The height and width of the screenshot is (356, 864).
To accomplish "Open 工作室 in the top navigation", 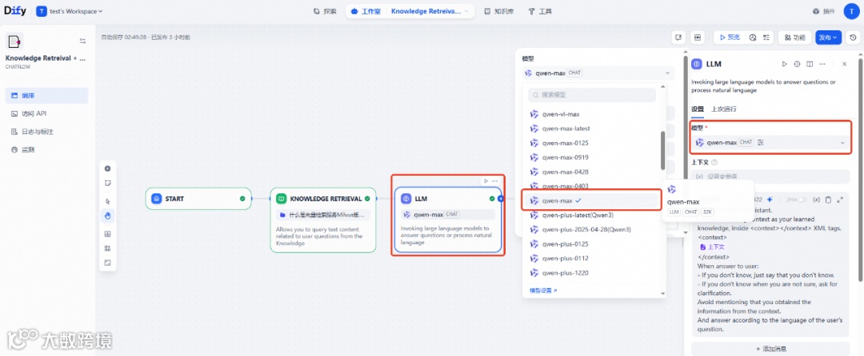I will 366,11.
